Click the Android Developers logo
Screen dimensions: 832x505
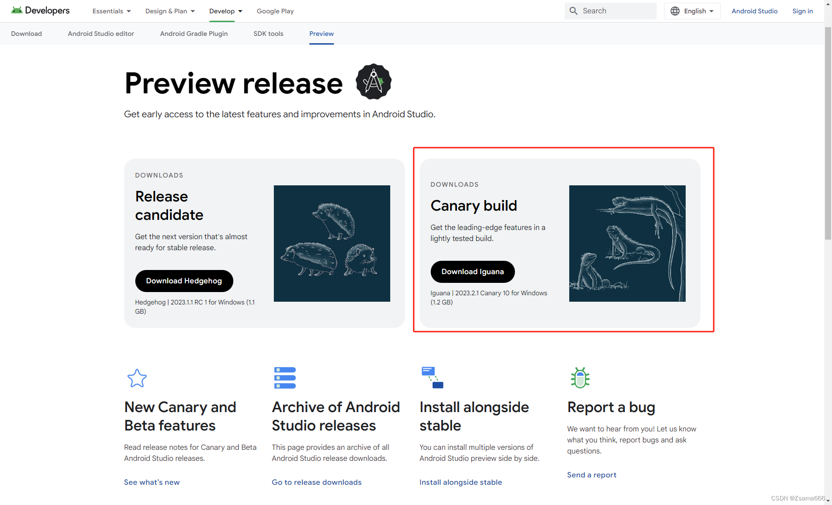40,11
